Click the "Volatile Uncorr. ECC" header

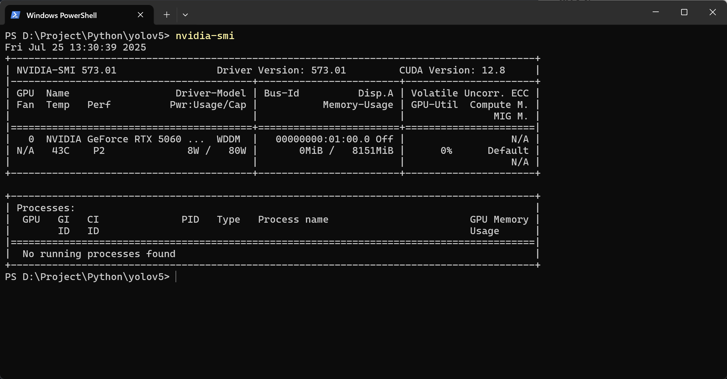tap(470, 93)
